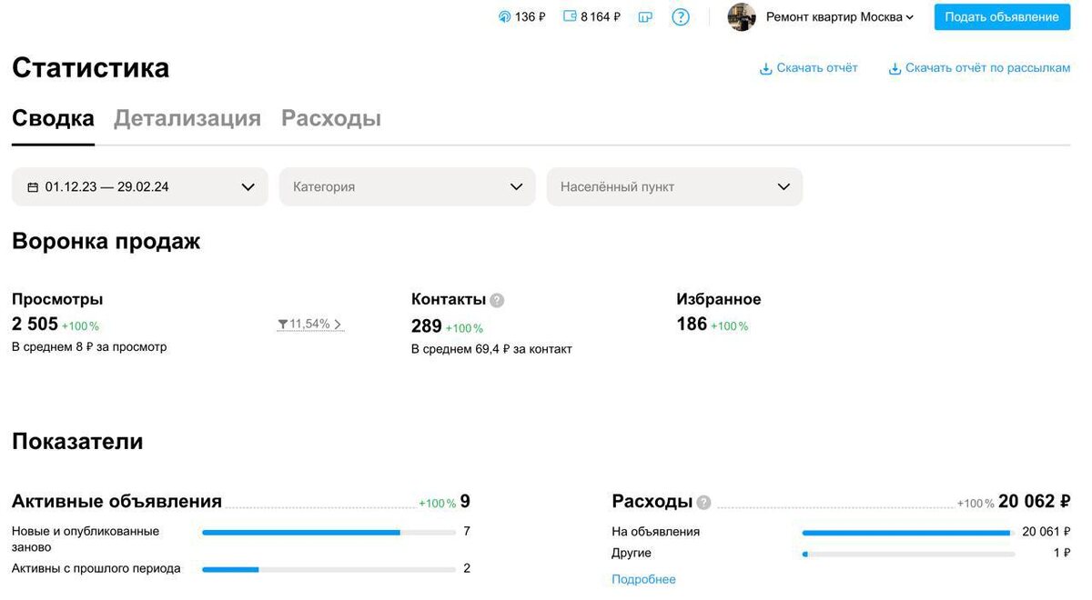Open the Категория dropdown

(x=407, y=186)
